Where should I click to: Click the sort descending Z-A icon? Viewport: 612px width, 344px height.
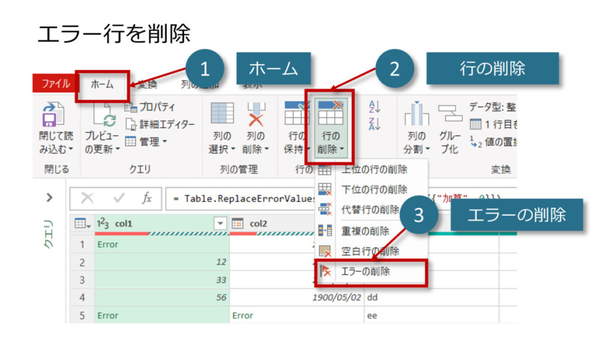coord(375,124)
